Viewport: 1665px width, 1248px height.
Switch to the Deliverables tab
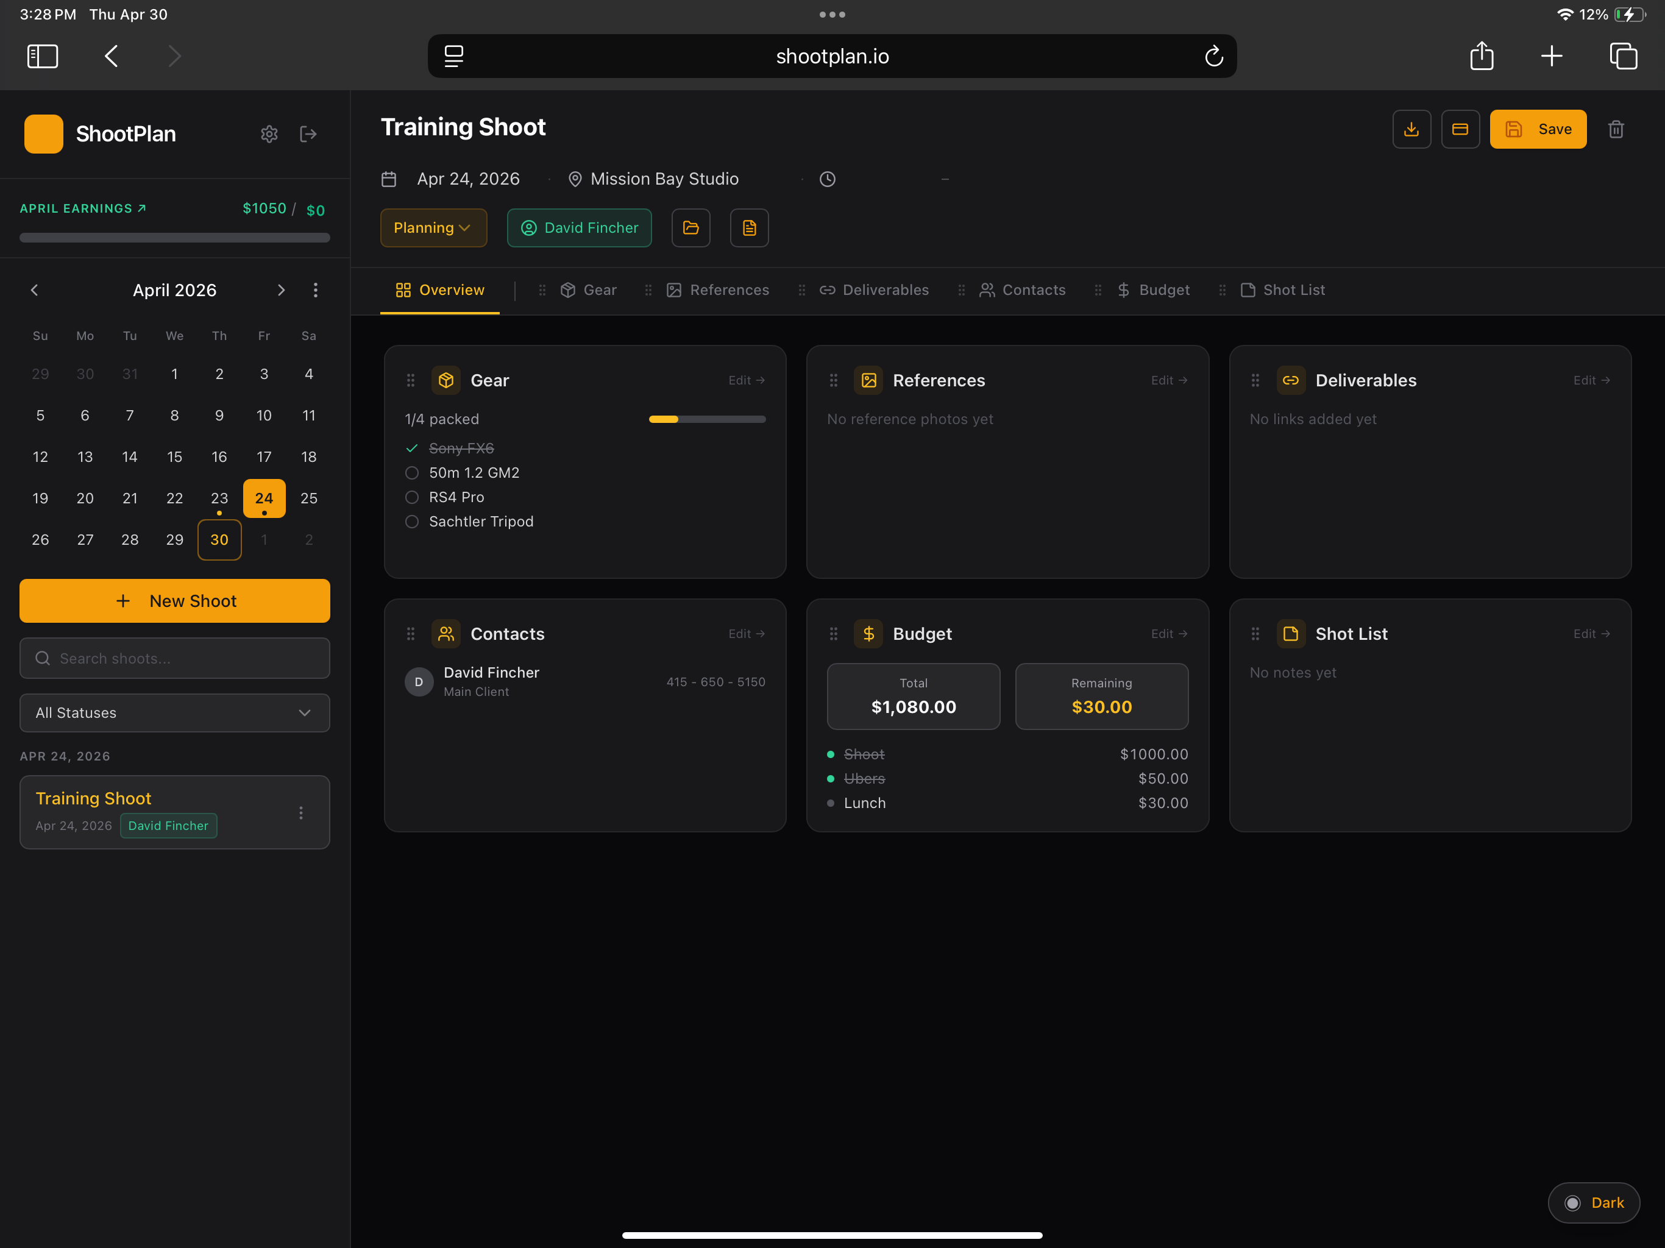point(874,290)
